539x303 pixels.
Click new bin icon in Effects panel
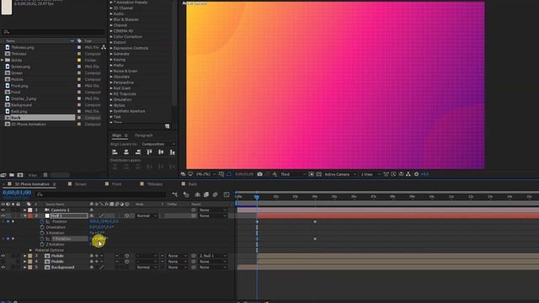pos(167,126)
